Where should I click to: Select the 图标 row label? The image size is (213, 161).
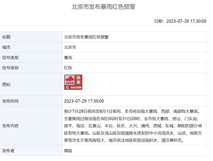pyautogui.click(x=6, y=84)
